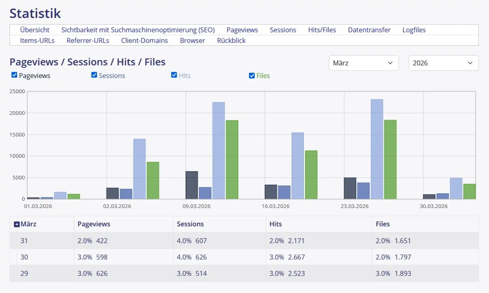Toggle the Sessions series checkbox

pos(94,75)
